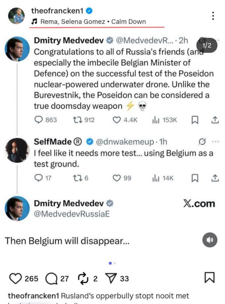Share Medvedev's tweet via upload icon
This screenshot has height=304, width=225.
coord(215,120)
